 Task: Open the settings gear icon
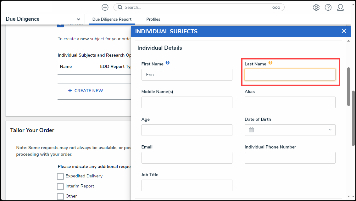(x=316, y=8)
